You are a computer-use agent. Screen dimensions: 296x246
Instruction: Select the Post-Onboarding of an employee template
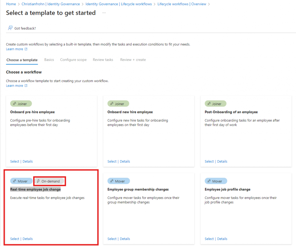[209, 162]
